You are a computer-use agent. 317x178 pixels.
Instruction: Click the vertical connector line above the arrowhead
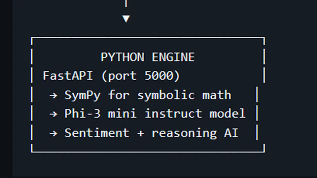pos(126,3)
